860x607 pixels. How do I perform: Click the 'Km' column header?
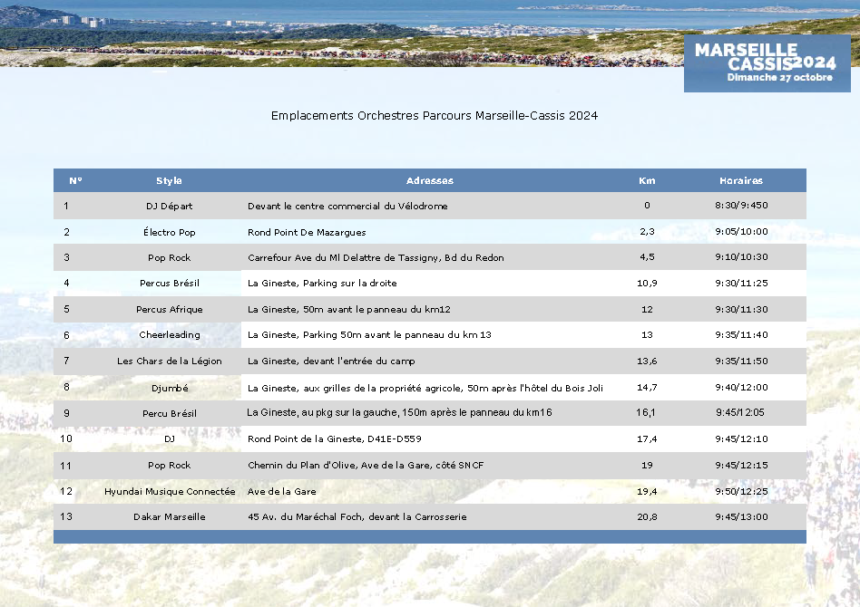pyautogui.click(x=647, y=180)
